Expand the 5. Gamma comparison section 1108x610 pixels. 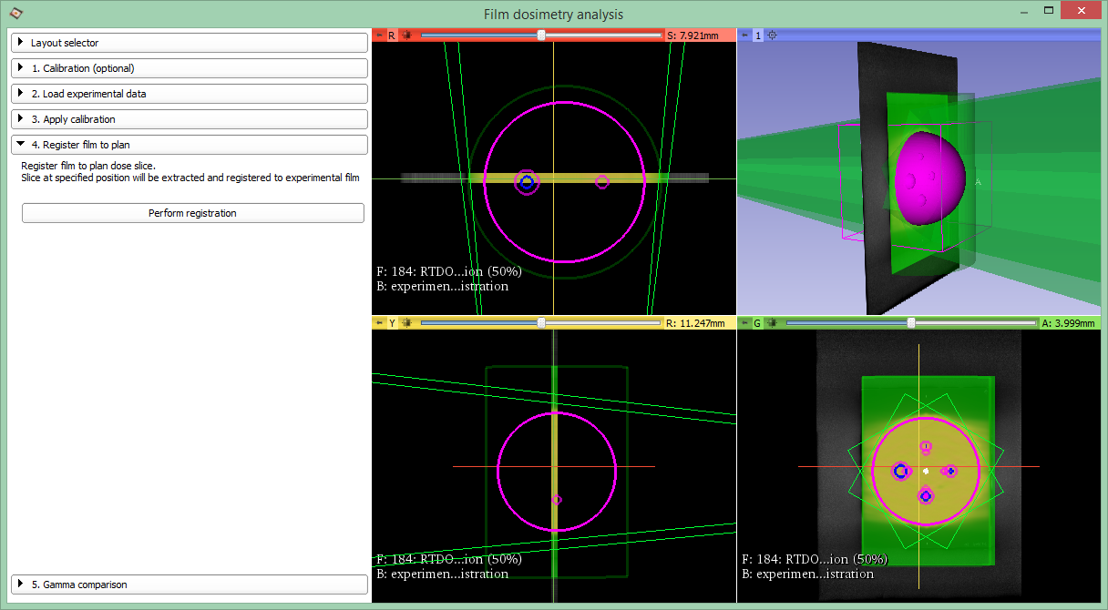click(x=189, y=585)
